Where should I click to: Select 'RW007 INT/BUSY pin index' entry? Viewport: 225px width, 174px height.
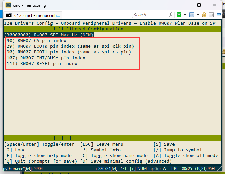pyautogui.click(x=45, y=58)
